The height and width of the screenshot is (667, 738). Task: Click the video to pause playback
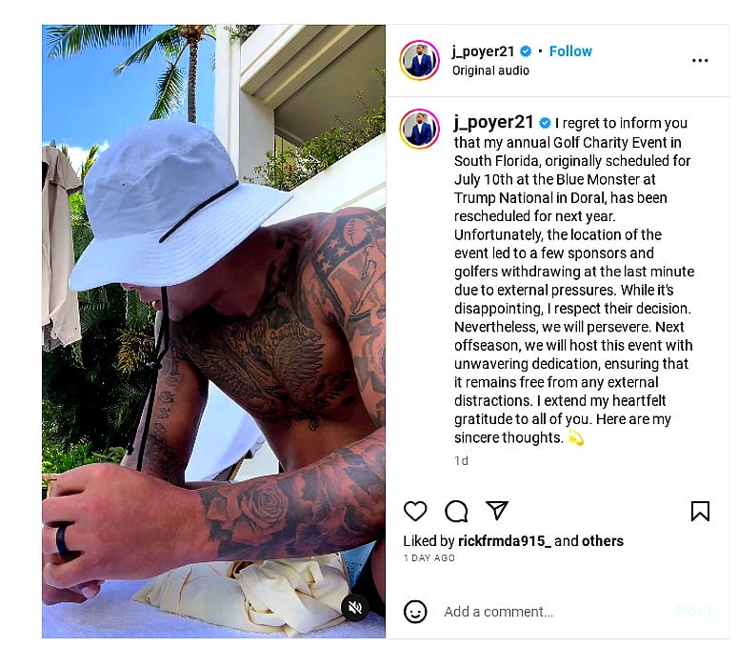pos(213,332)
